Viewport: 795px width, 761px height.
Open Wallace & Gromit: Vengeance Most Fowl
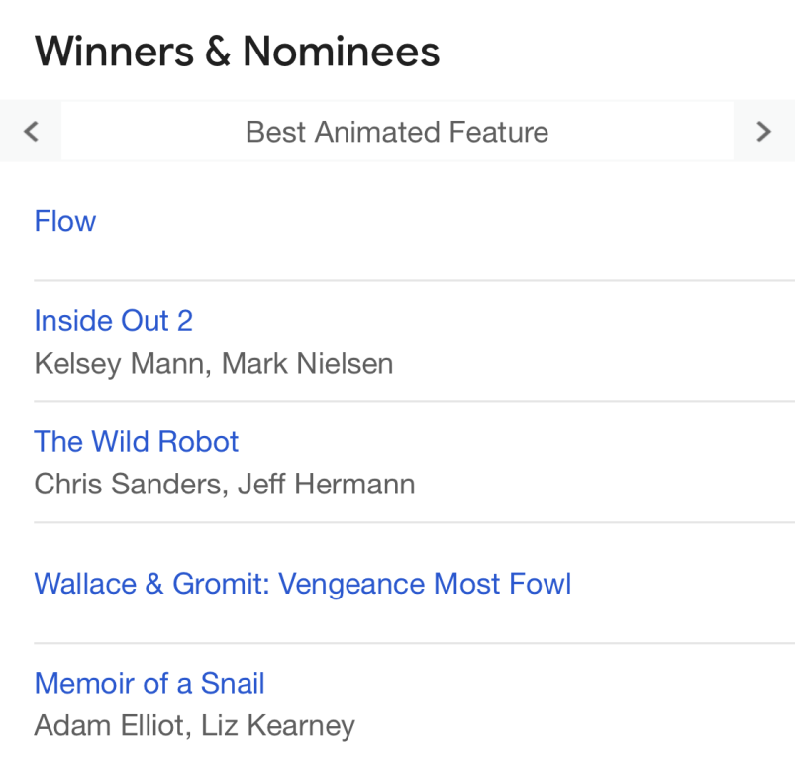(303, 583)
